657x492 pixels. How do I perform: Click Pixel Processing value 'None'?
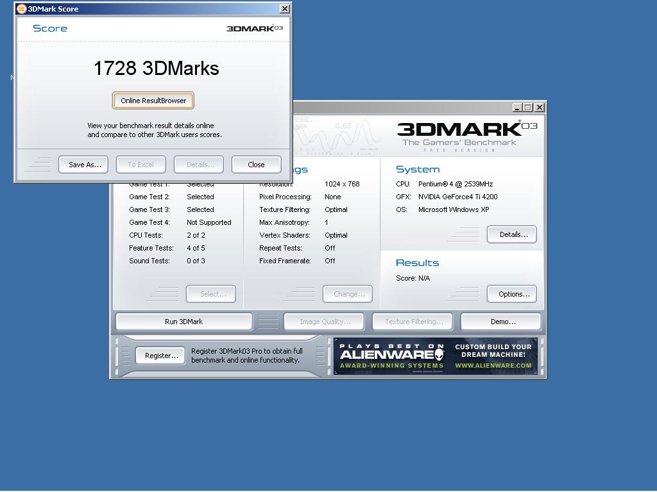click(x=333, y=197)
